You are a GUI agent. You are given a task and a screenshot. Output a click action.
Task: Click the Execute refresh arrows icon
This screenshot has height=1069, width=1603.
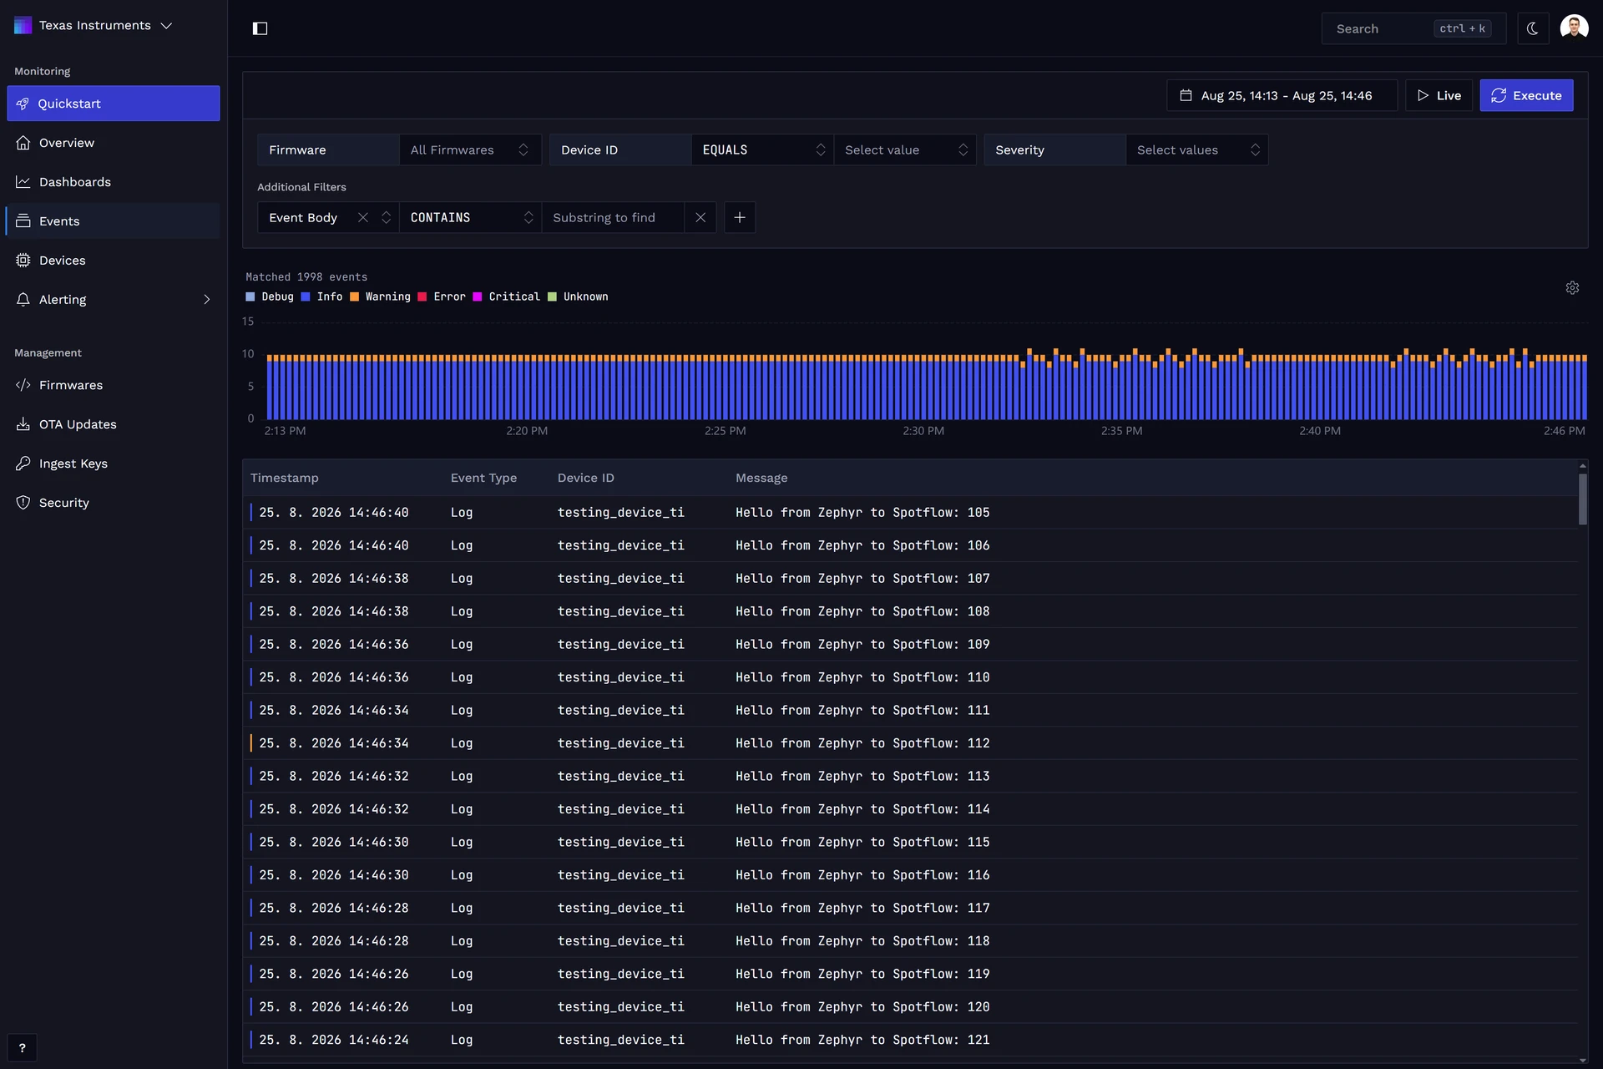1499,95
